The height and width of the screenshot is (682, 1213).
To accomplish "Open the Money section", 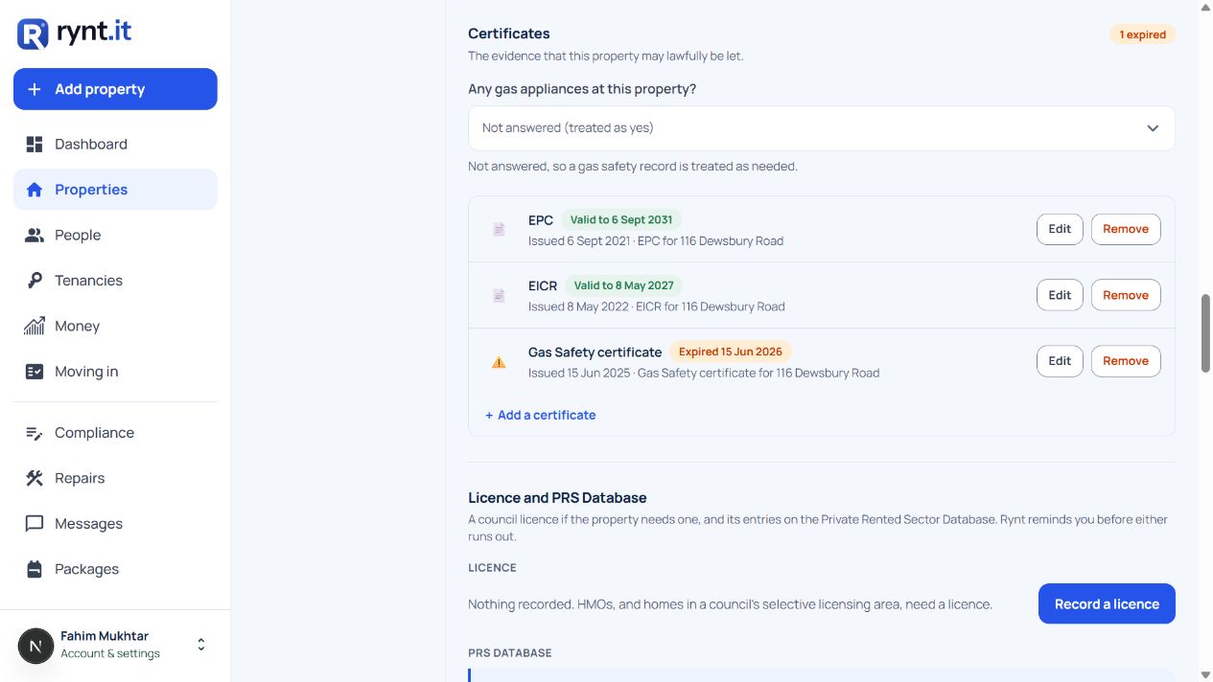I will [x=115, y=327].
